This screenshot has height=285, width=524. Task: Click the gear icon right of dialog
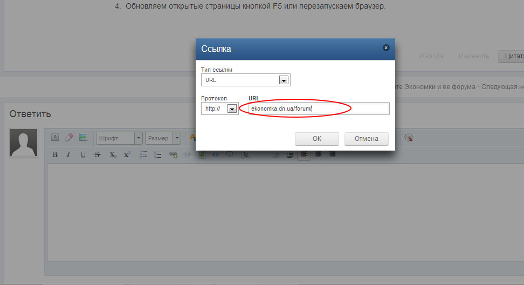pos(409,138)
